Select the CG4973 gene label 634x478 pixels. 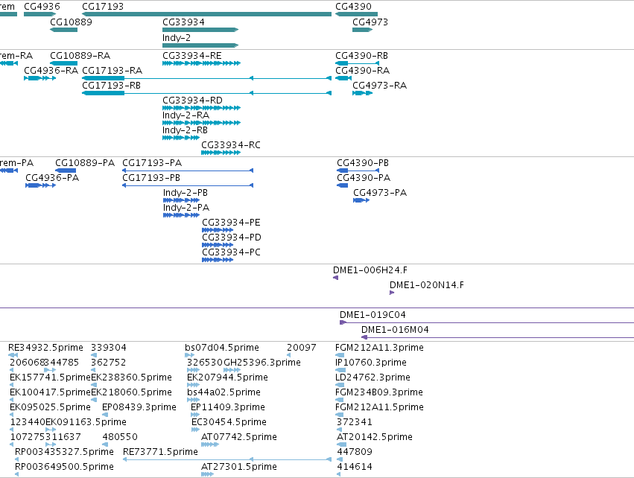click(x=370, y=22)
